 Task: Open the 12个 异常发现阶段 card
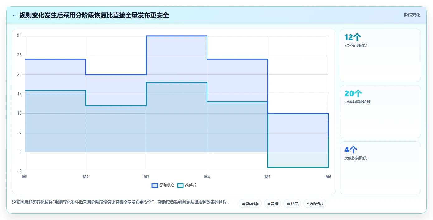pyautogui.click(x=380, y=55)
